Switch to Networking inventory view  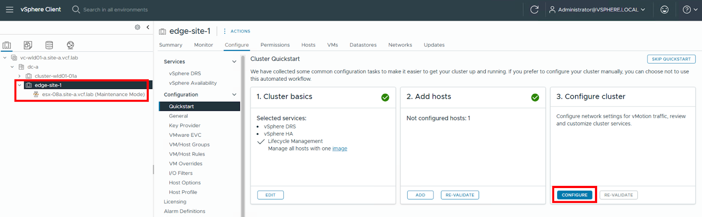pos(70,45)
